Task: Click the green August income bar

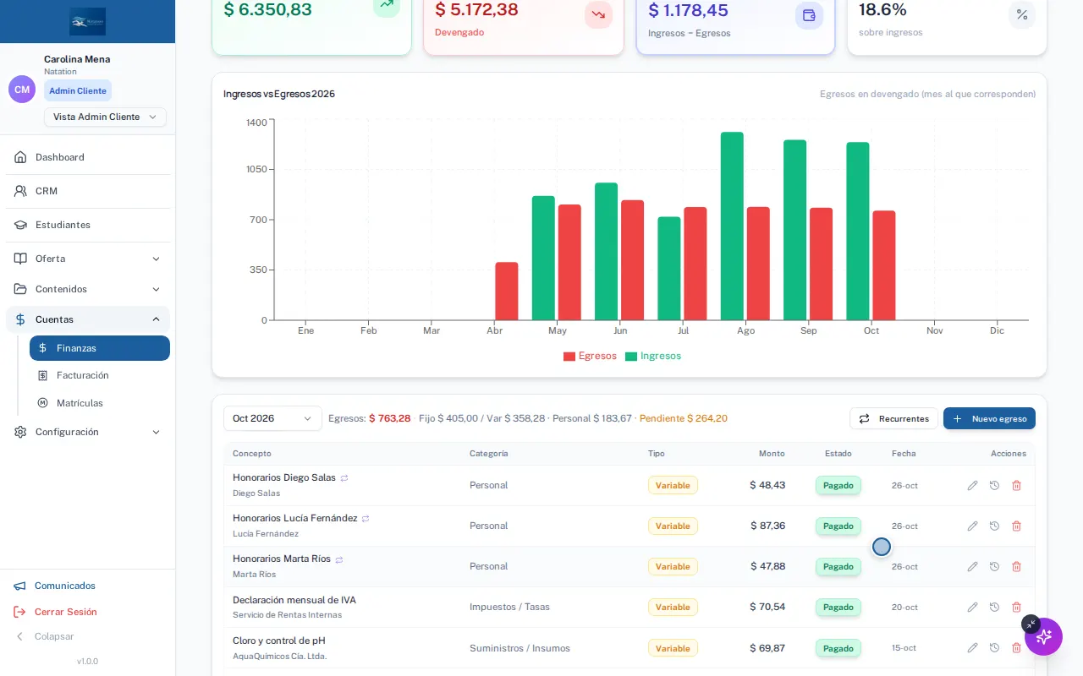Action: pyautogui.click(x=732, y=226)
